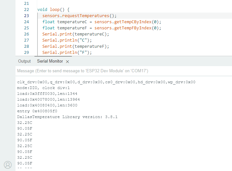Focus the serial Message input field
This screenshot has height=171, width=232.
[122, 71]
